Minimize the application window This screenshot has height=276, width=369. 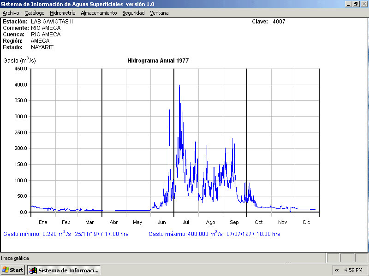(348, 4)
